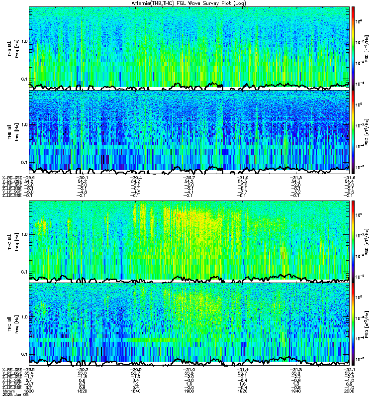Screen dimensions: 373x398
Task: Click the color bar beside THC B-parallel panel
Action: point(353,324)
